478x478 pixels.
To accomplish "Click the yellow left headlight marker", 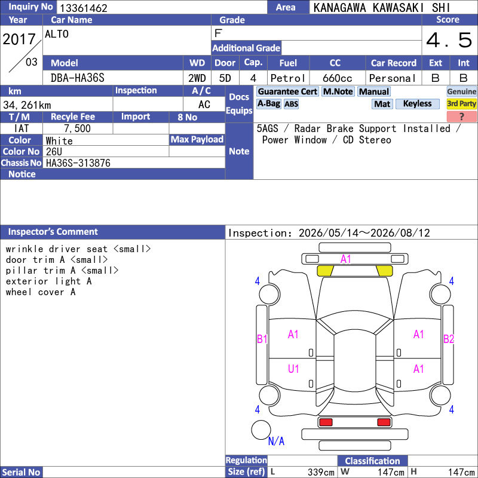I will click(325, 271).
